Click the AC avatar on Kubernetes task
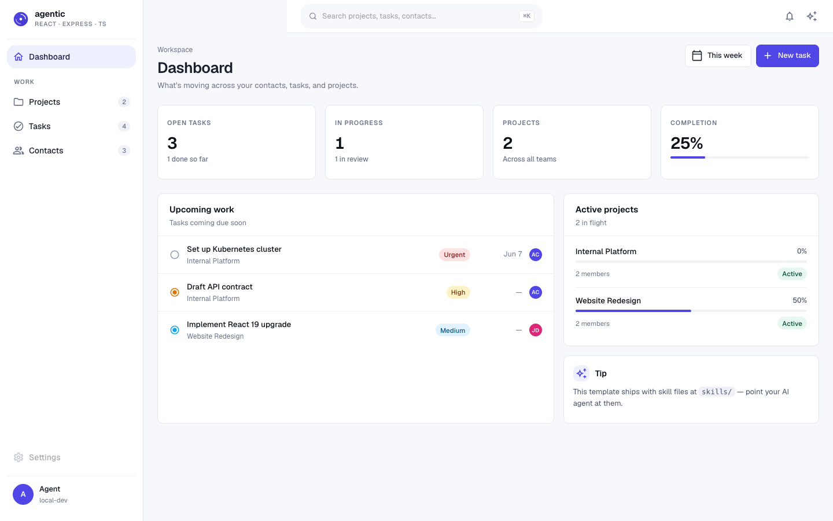833x521 pixels. click(536, 255)
